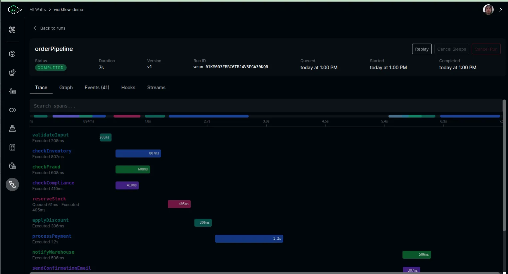Screen dimensions: 508x274
Task: Select the rocket deployments icon
Action: click(12, 91)
